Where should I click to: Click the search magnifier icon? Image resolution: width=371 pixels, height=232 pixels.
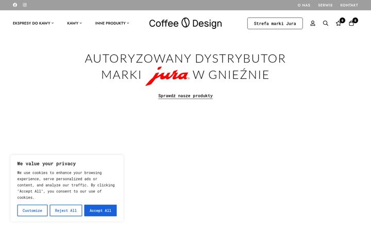pos(326,23)
